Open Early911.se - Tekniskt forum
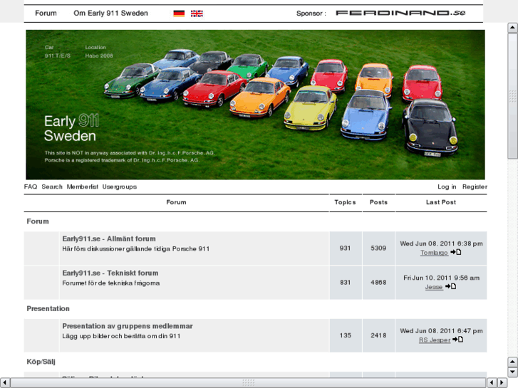Screen dimensions: 518x388 pyautogui.click(x=110, y=273)
